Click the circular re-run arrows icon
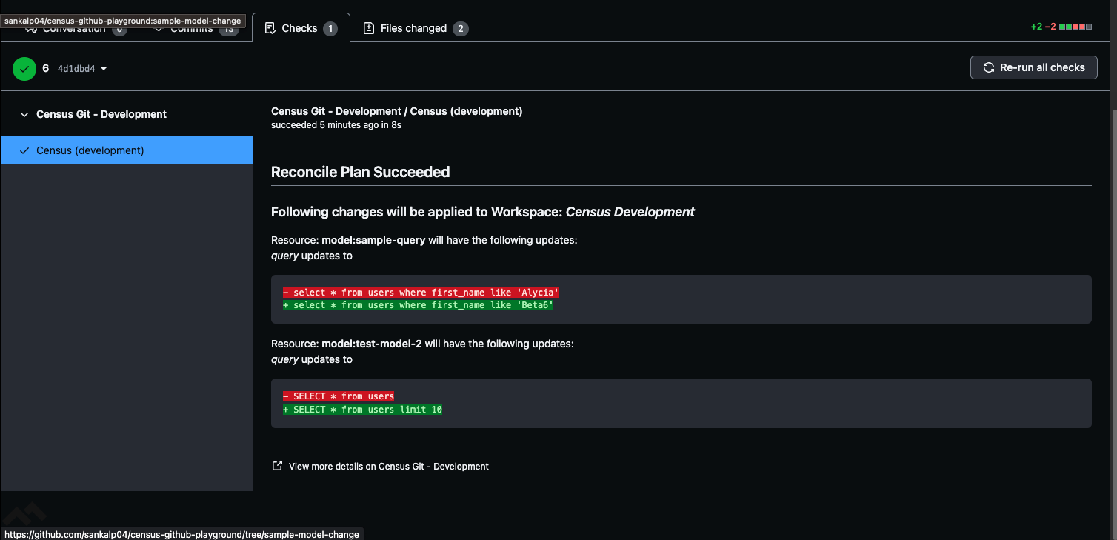The height and width of the screenshot is (540, 1117). pyautogui.click(x=989, y=67)
